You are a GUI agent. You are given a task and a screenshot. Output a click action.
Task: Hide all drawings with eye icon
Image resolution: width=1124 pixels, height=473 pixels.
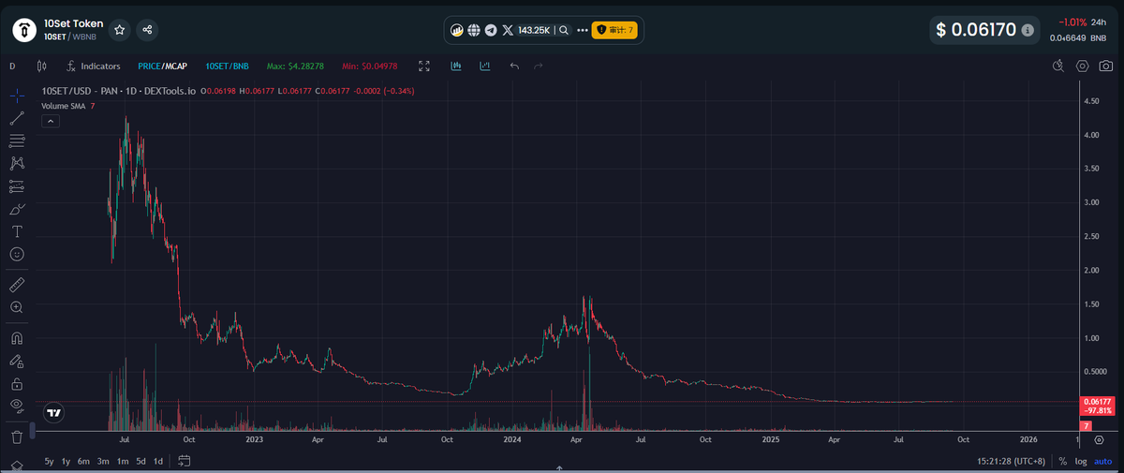point(17,406)
